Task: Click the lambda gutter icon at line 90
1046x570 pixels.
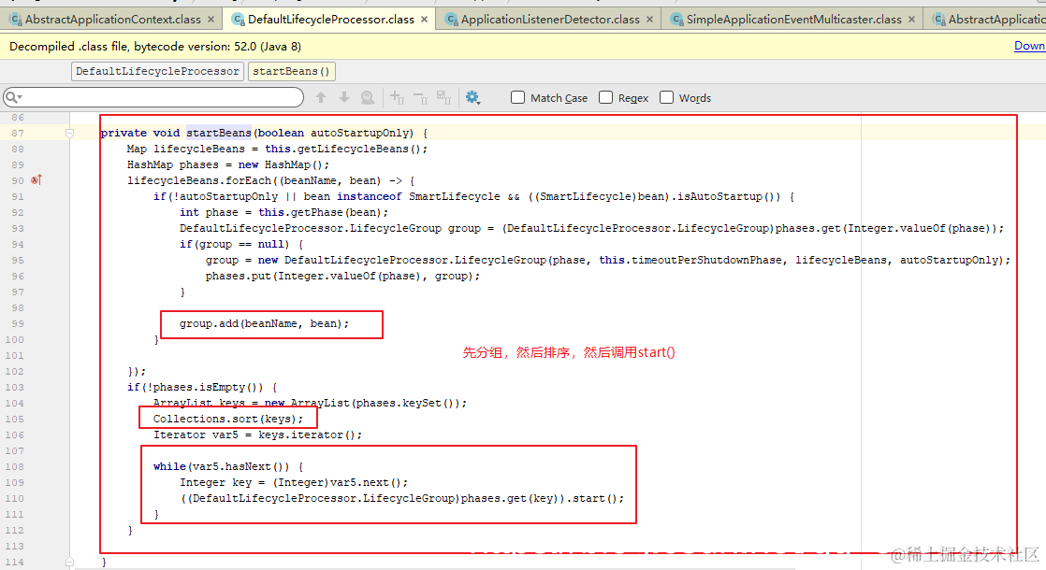Action: click(36, 179)
